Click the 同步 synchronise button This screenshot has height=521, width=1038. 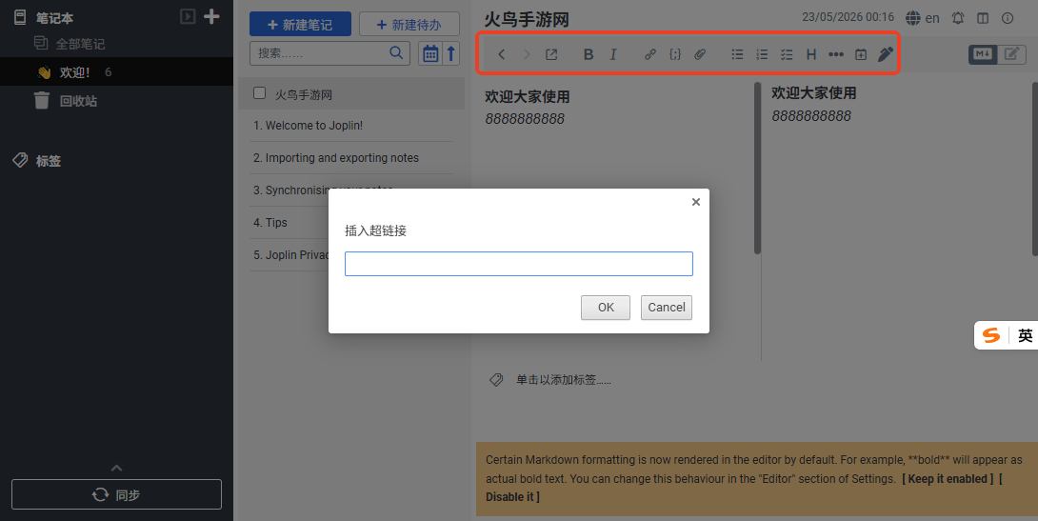[116, 494]
